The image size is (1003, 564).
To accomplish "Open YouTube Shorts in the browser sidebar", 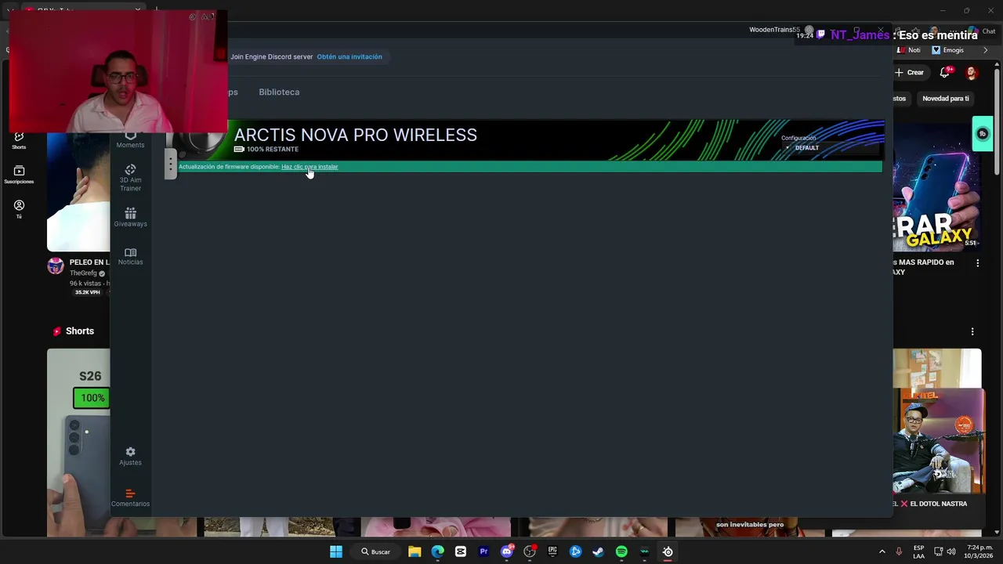I will (19, 141).
